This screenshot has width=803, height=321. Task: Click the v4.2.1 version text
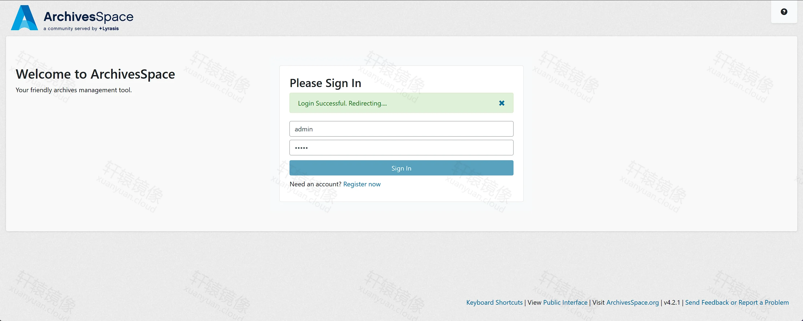tap(672, 302)
